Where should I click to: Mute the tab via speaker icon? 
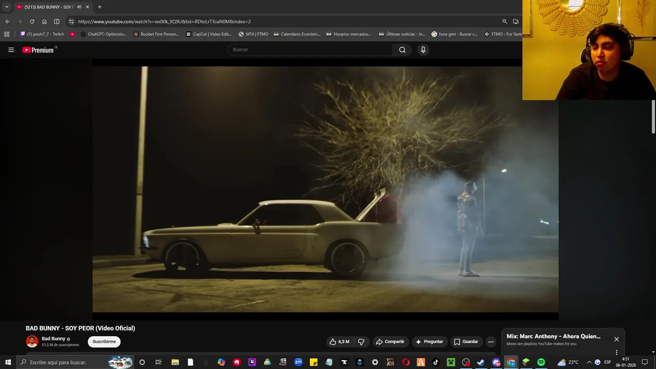[79, 7]
